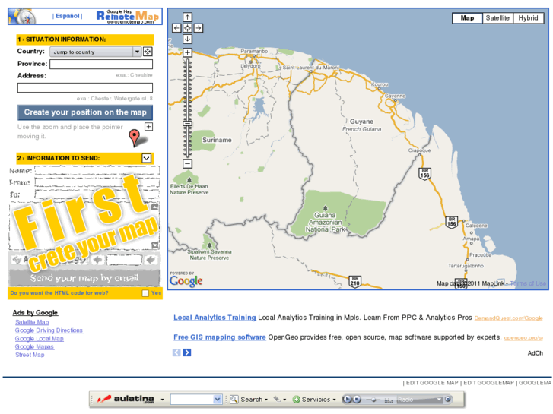Pan the map right with arrow
Viewport: 553px width, 414px height.
pos(199,28)
